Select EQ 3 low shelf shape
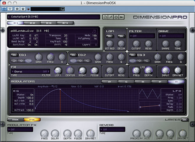 [133, 61]
